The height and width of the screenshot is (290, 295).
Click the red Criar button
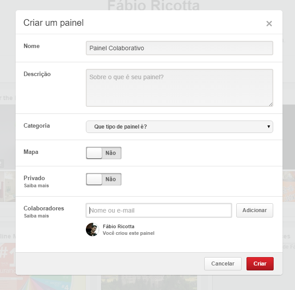[x=260, y=264]
